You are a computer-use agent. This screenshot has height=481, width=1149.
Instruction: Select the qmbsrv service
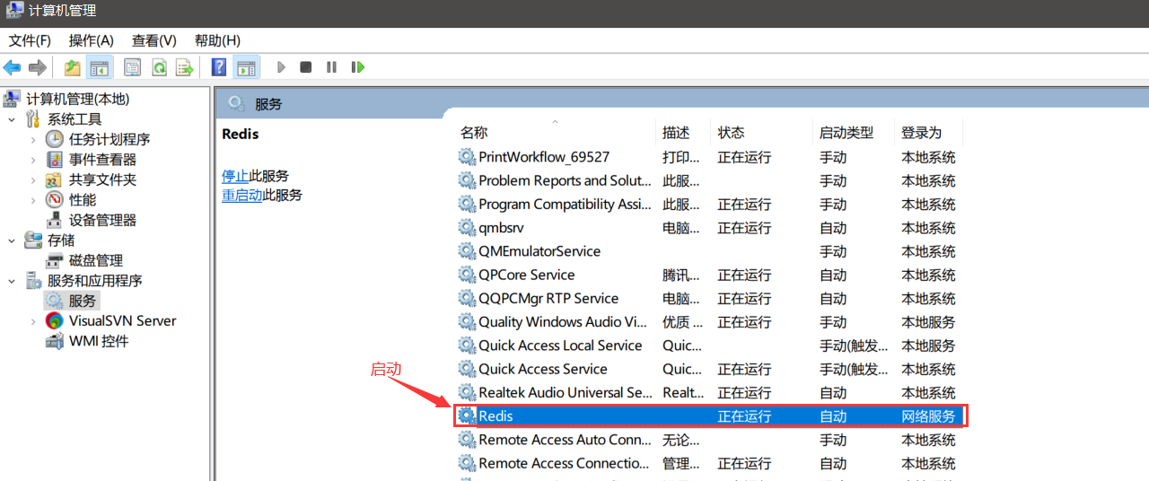709,228
